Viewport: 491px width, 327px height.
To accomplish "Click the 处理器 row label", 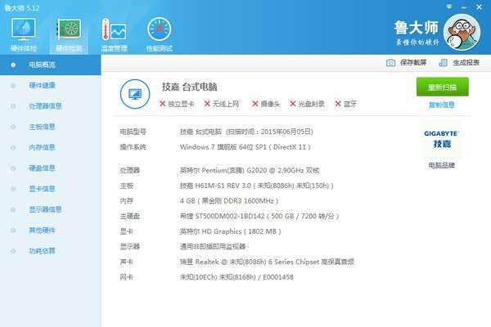I will pos(129,170).
